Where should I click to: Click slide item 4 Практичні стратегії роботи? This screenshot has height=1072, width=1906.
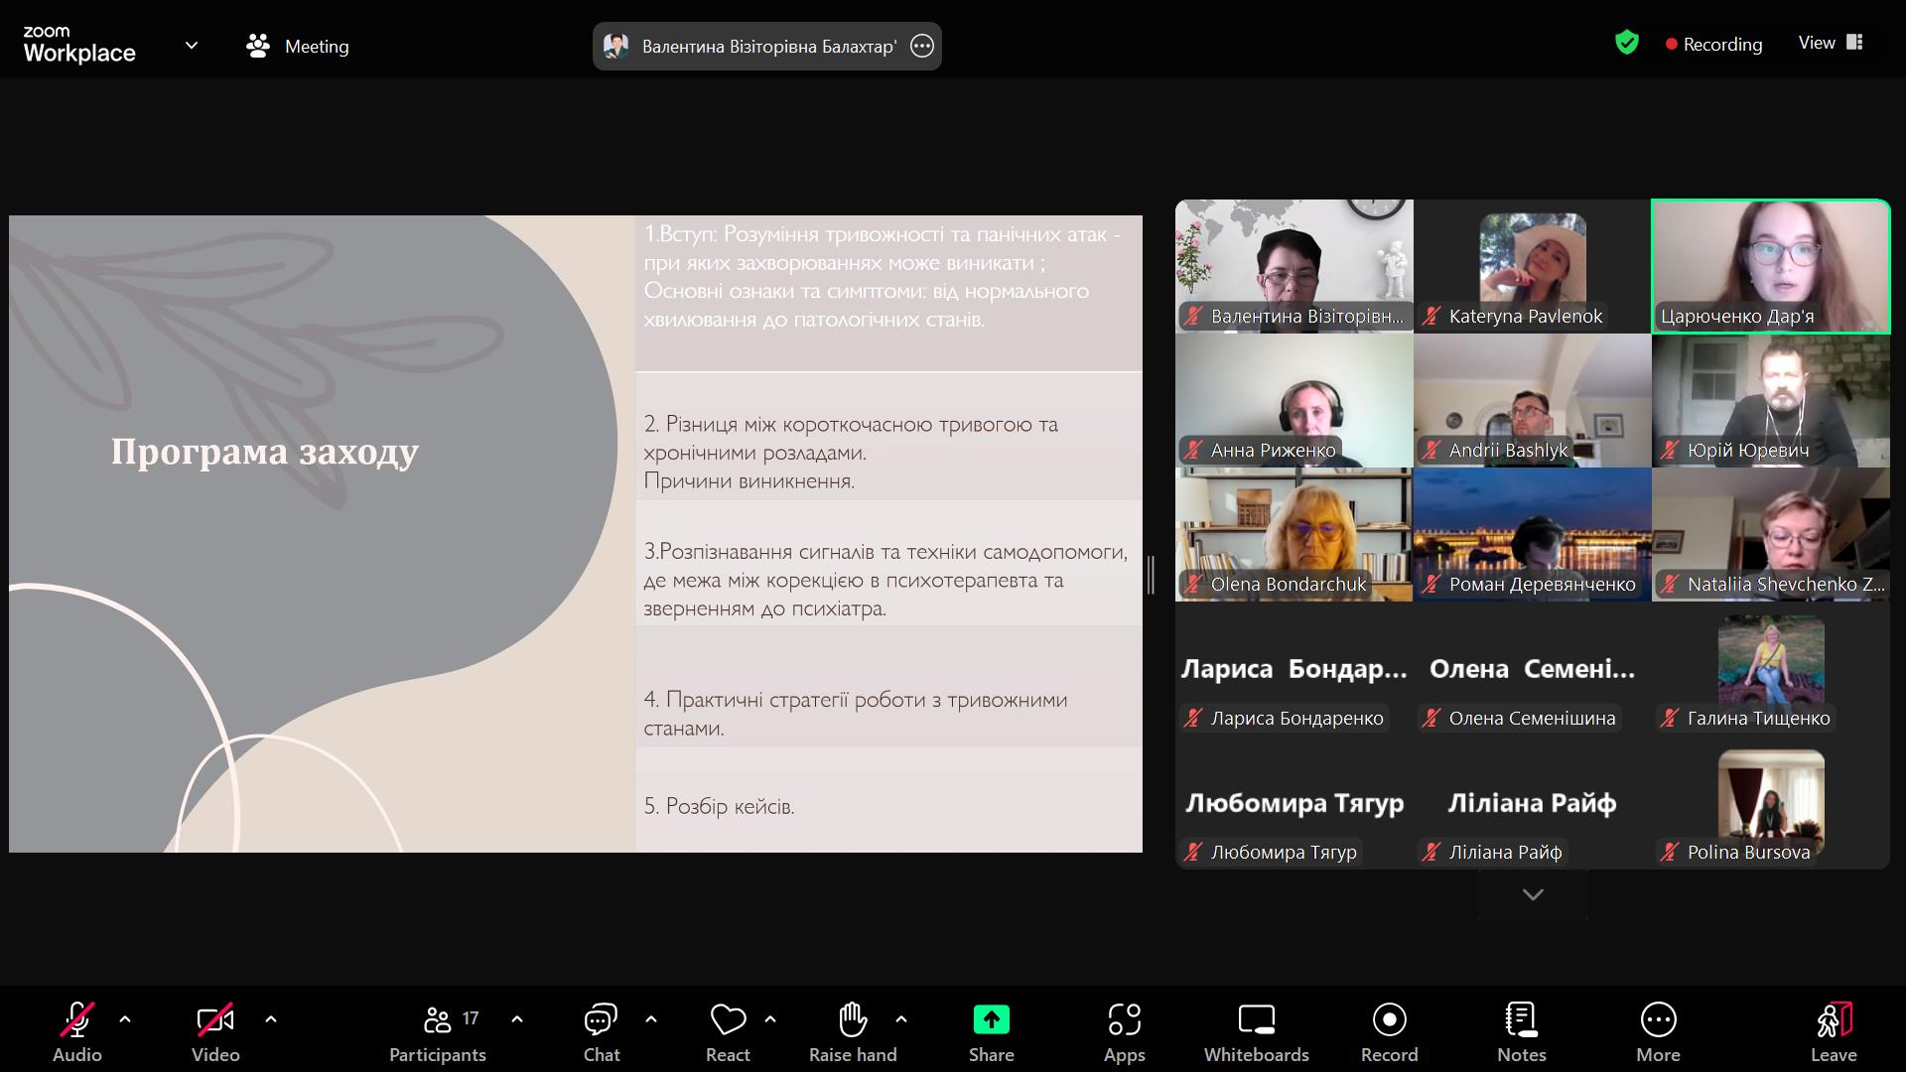(856, 713)
